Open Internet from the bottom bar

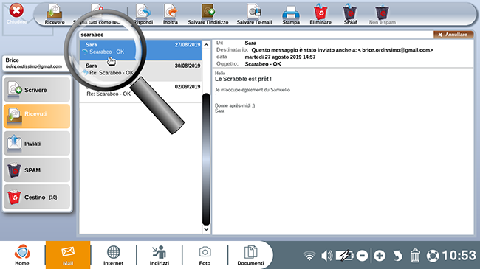[x=113, y=255]
